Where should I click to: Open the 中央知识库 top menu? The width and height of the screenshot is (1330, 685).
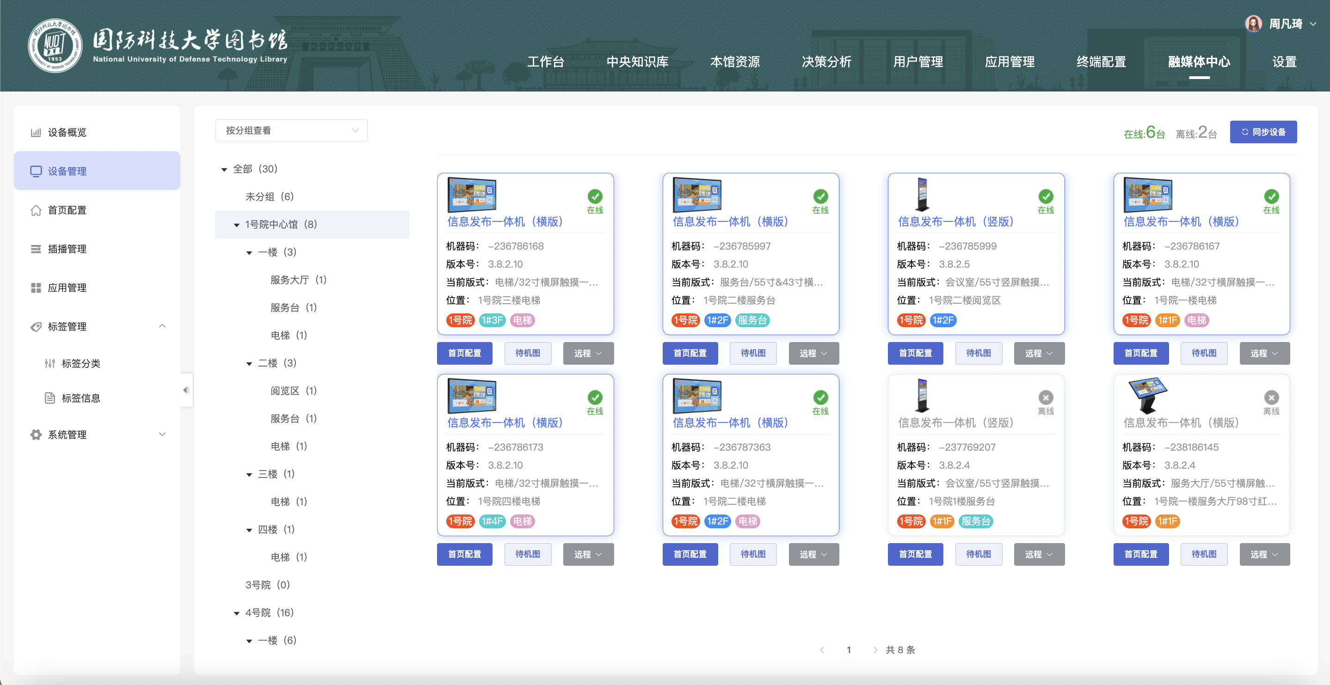pos(637,62)
